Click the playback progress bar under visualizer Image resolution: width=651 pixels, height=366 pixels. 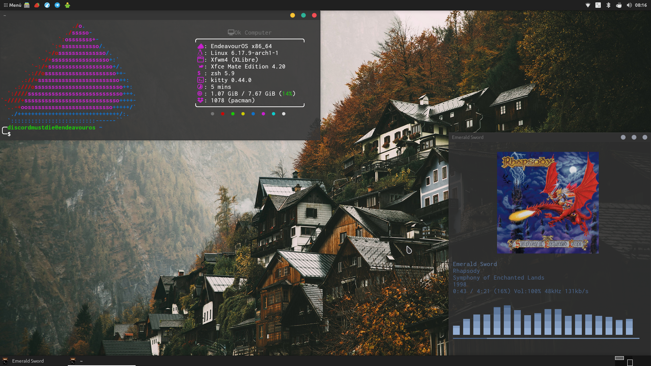[546, 338]
